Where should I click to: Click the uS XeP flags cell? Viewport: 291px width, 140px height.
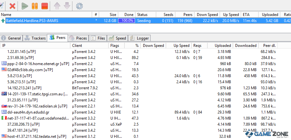click(x=116, y=124)
